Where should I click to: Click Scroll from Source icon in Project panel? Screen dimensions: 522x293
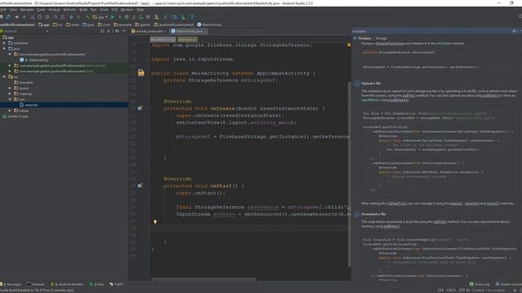pyautogui.click(x=102, y=31)
